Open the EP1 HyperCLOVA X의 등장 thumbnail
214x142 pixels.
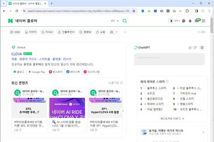pos(105,108)
